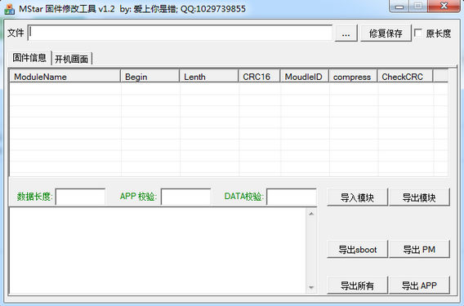This screenshot has width=464, height=306.
Task: Click the 修复保存 button
Action: coord(386,33)
